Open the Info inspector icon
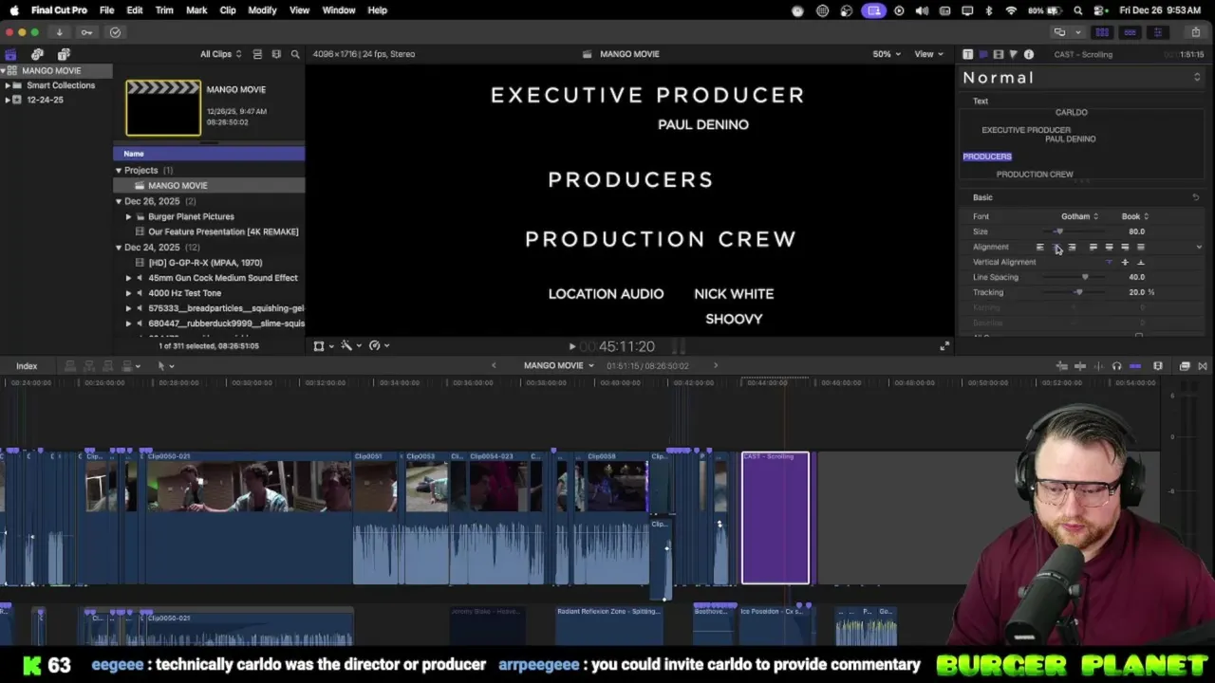1215x683 pixels. coord(1029,54)
